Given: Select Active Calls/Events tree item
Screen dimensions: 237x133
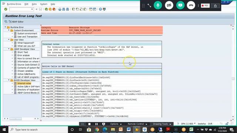Looking at the screenshot, I should coord(26,74).
